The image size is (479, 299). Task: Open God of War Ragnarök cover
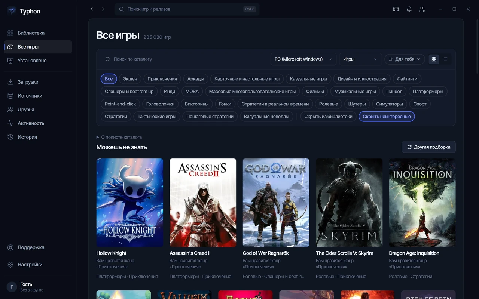point(276,203)
